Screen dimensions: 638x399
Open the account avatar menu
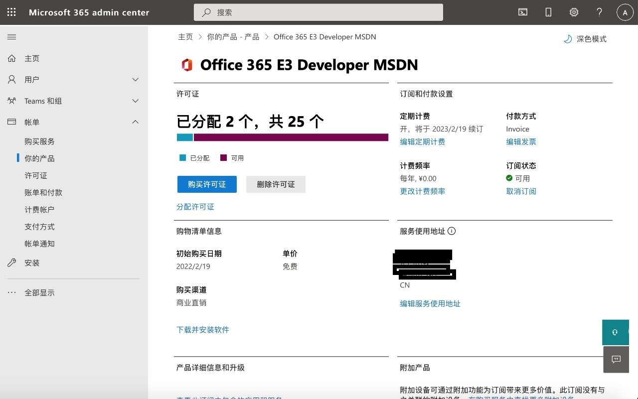tap(625, 12)
